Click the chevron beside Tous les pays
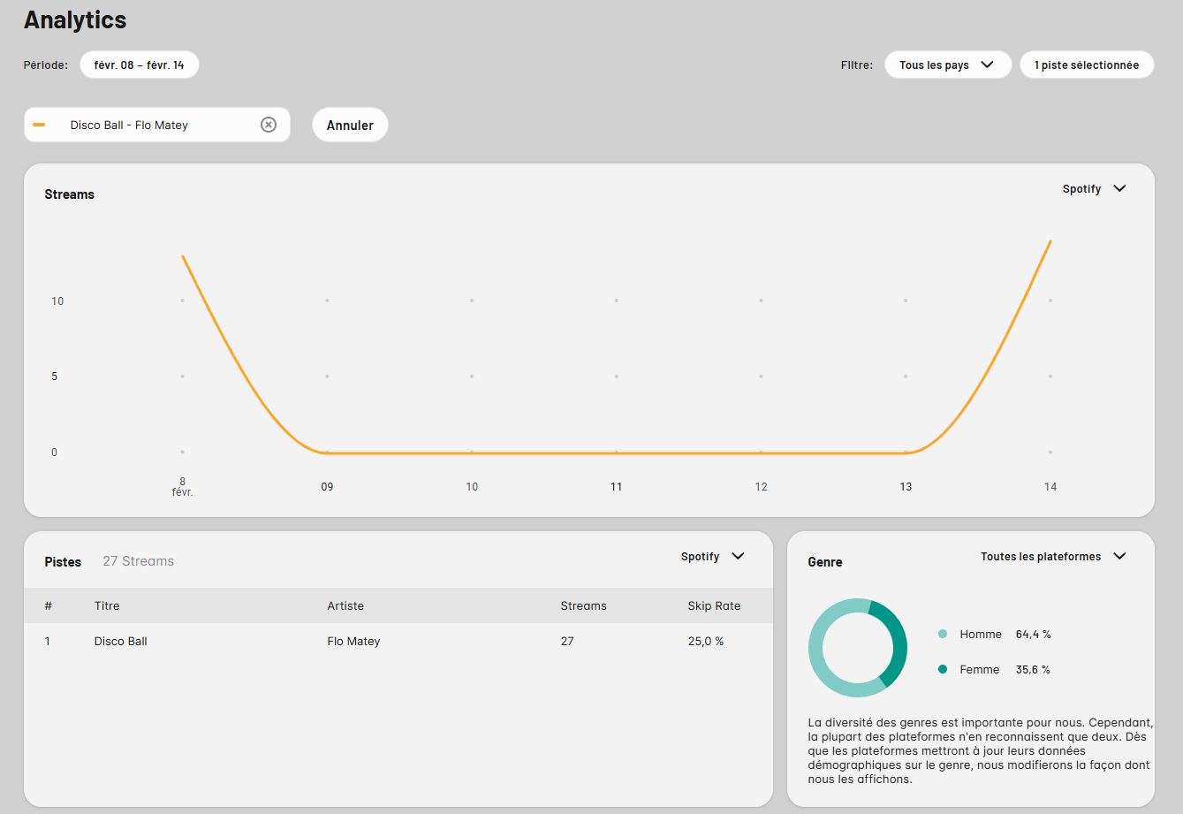This screenshot has height=814, width=1183. click(x=988, y=65)
